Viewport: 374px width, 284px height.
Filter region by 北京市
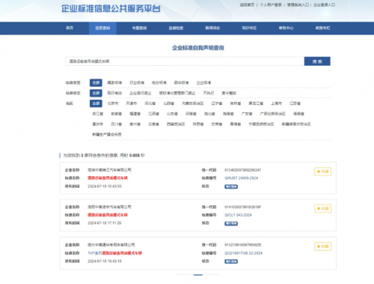pos(113,103)
